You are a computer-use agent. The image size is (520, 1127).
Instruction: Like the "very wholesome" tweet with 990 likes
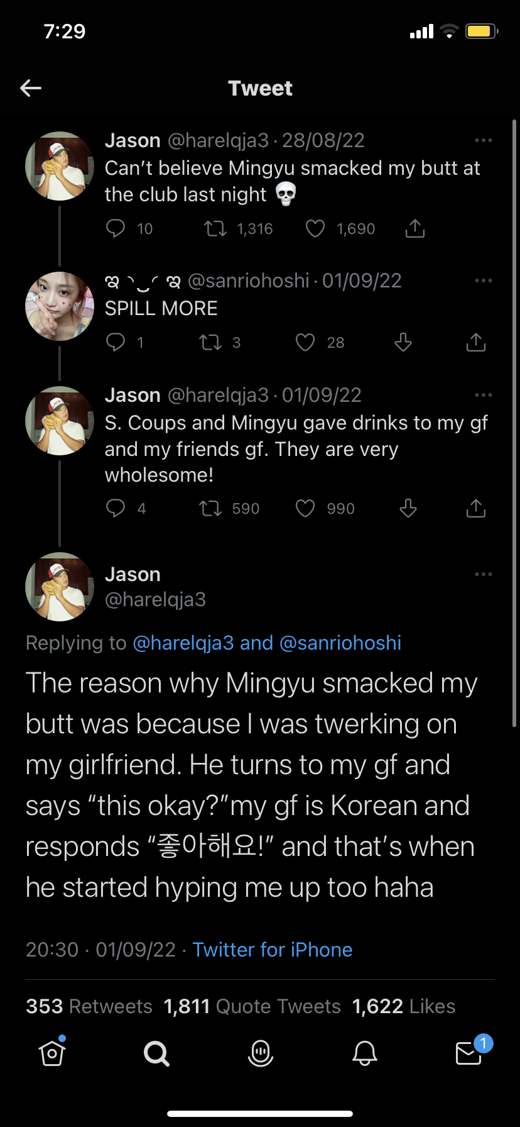point(305,508)
